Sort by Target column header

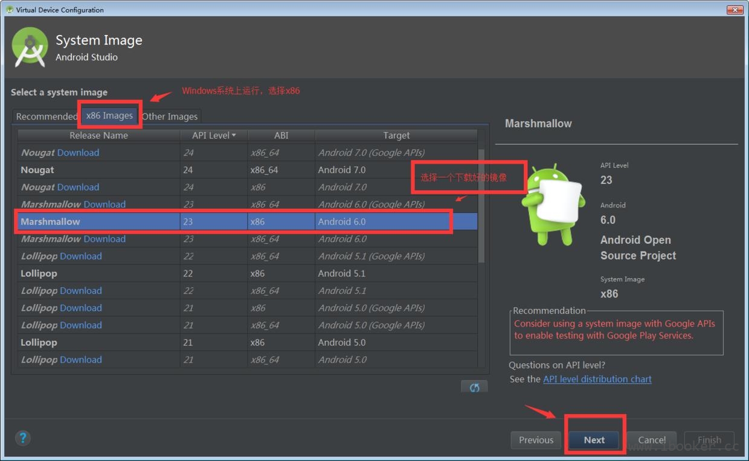click(x=396, y=135)
